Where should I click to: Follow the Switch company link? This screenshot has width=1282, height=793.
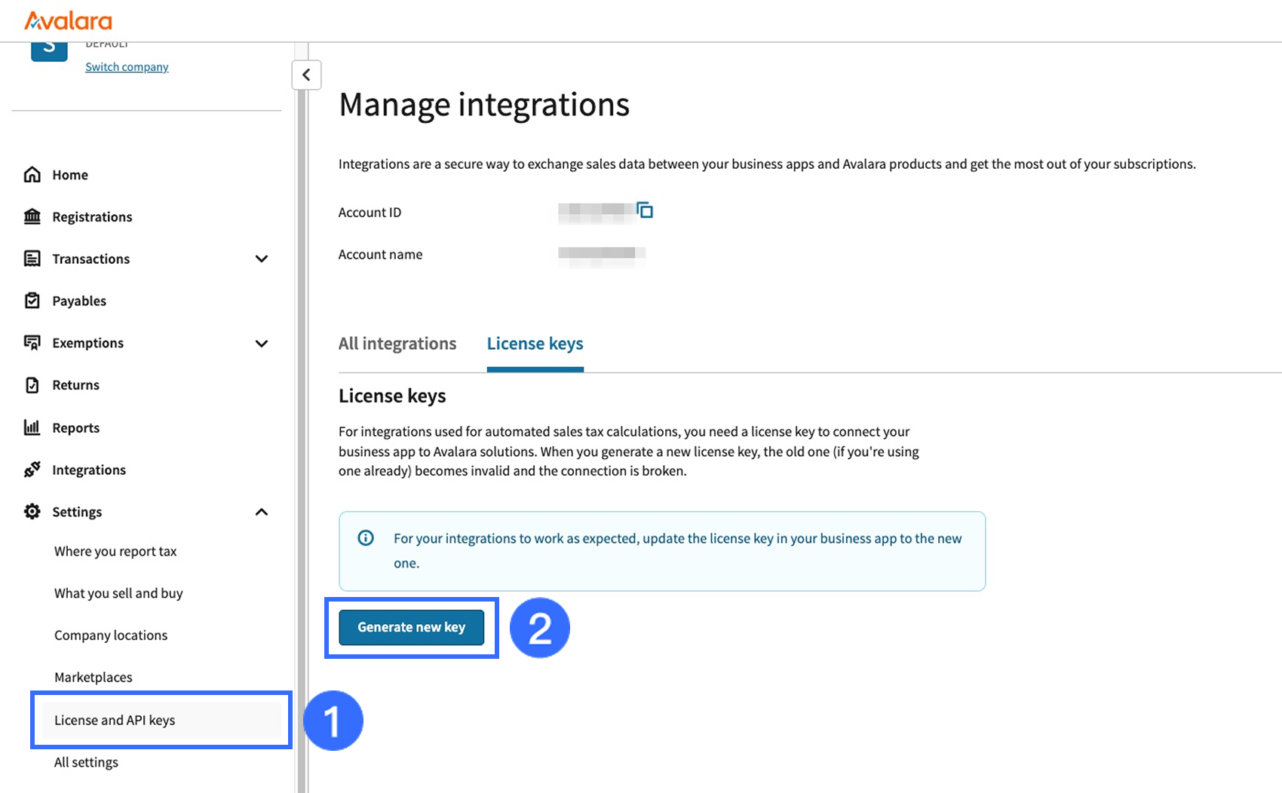[127, 67]
